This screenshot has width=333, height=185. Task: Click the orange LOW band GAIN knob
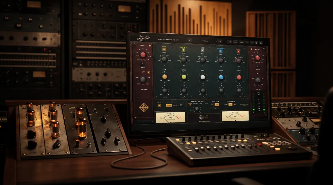[x=165, y=76]
